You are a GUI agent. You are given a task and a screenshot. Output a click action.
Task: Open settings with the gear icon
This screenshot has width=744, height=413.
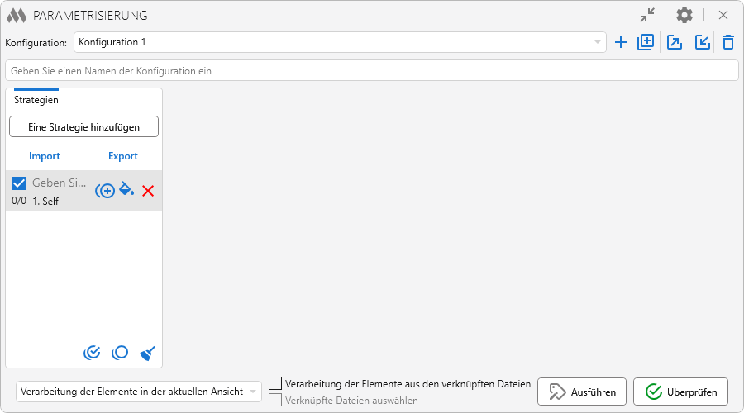coord(684,15)
